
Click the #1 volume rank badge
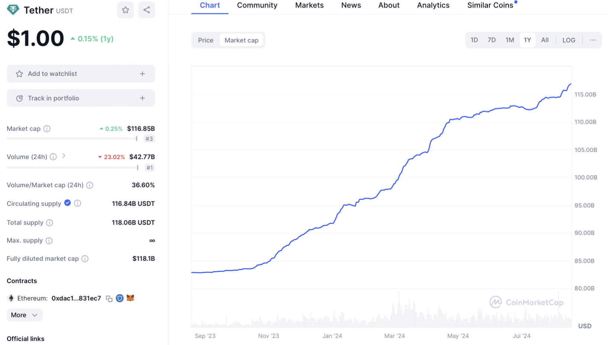click(x=149, y=168)
